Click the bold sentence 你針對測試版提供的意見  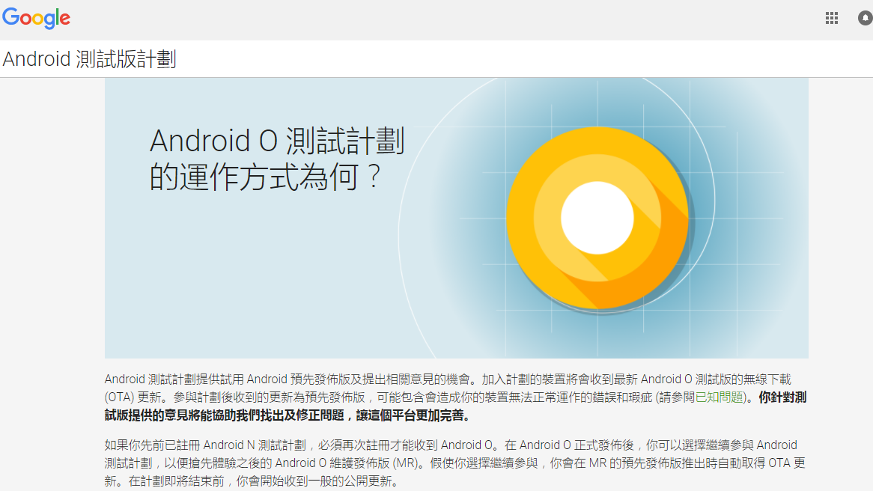coord(455,406)
